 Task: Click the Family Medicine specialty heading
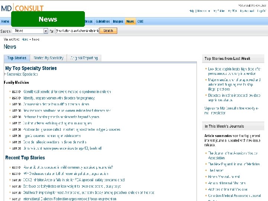click(x=16, y=83)
